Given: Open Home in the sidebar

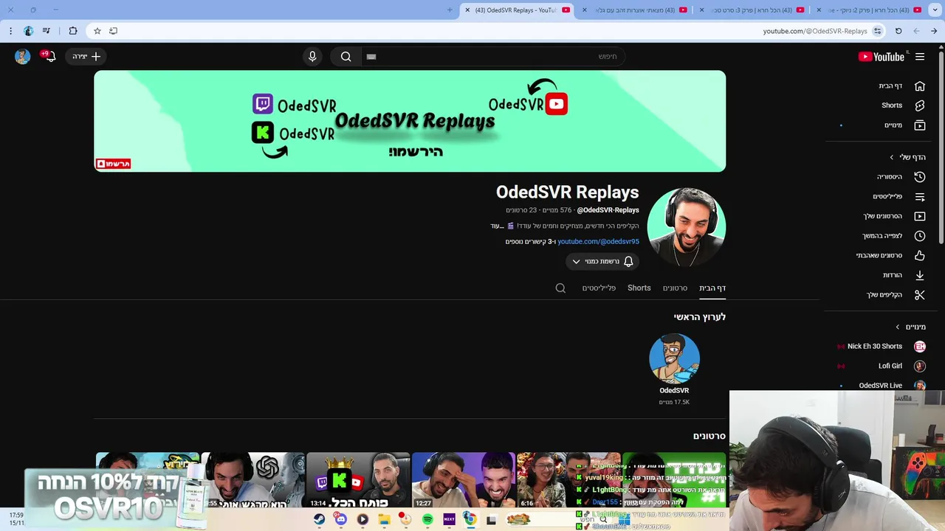Looking at the screenshot, I should [x=901, y=86].
